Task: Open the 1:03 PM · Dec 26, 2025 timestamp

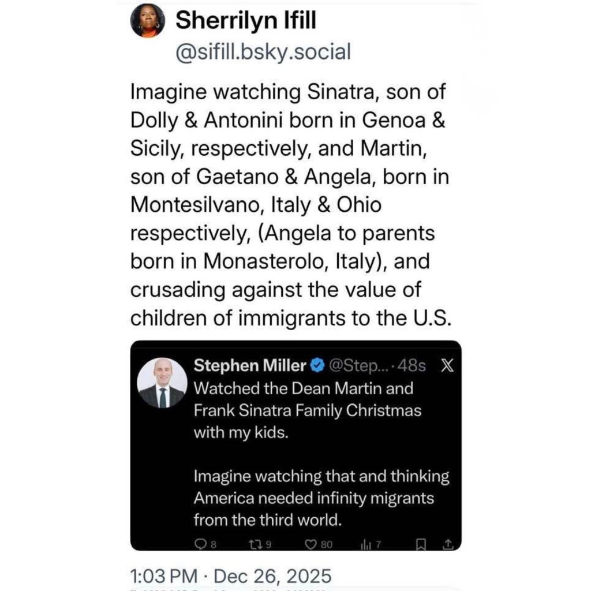Action: pyautogui.click(x=231, y=575)
